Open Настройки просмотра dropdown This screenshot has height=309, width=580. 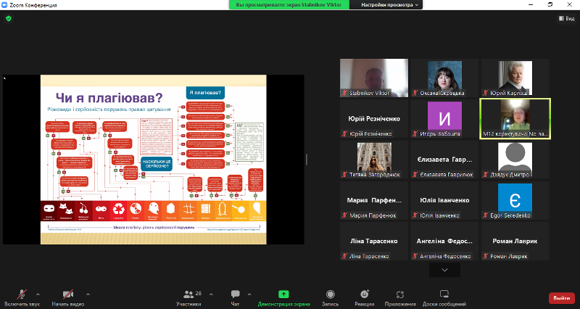[386, 5]
